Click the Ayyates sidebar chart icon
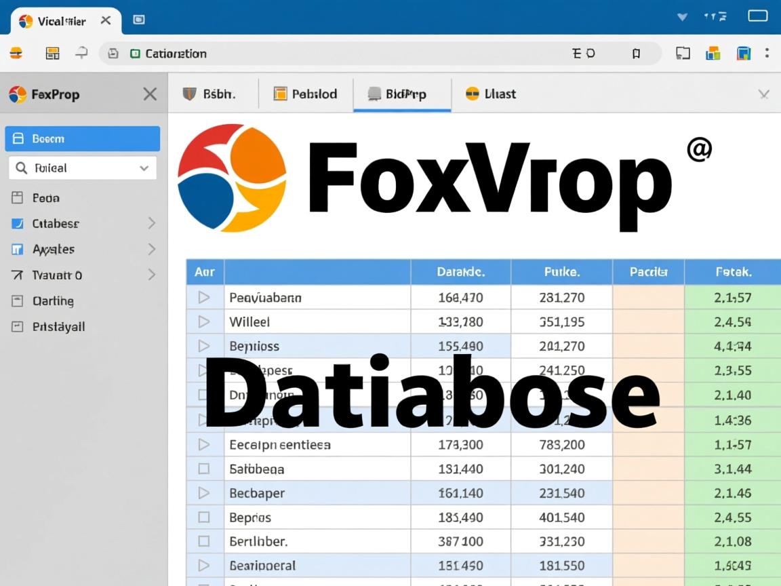 (x=18, y=250)
